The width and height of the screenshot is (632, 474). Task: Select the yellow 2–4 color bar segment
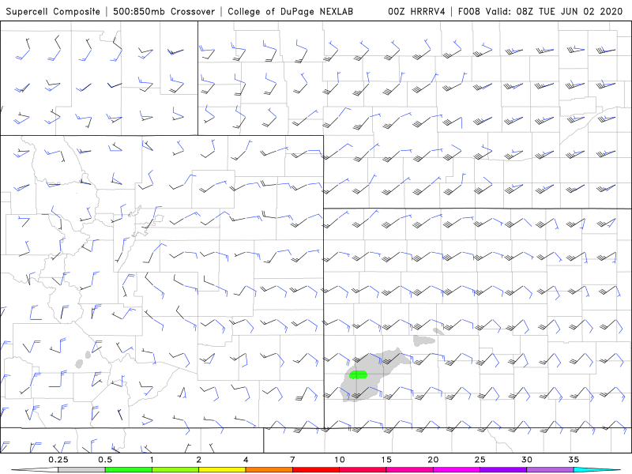coord(222,470)
